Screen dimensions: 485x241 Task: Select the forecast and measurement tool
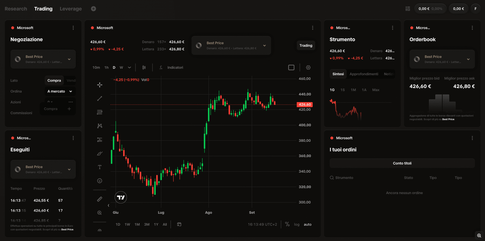pos(99,140)
